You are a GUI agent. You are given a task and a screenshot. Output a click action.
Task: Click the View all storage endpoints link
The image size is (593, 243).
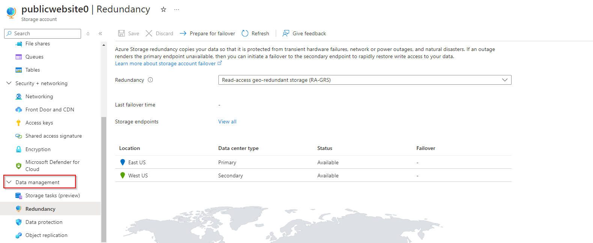point(227,121)
